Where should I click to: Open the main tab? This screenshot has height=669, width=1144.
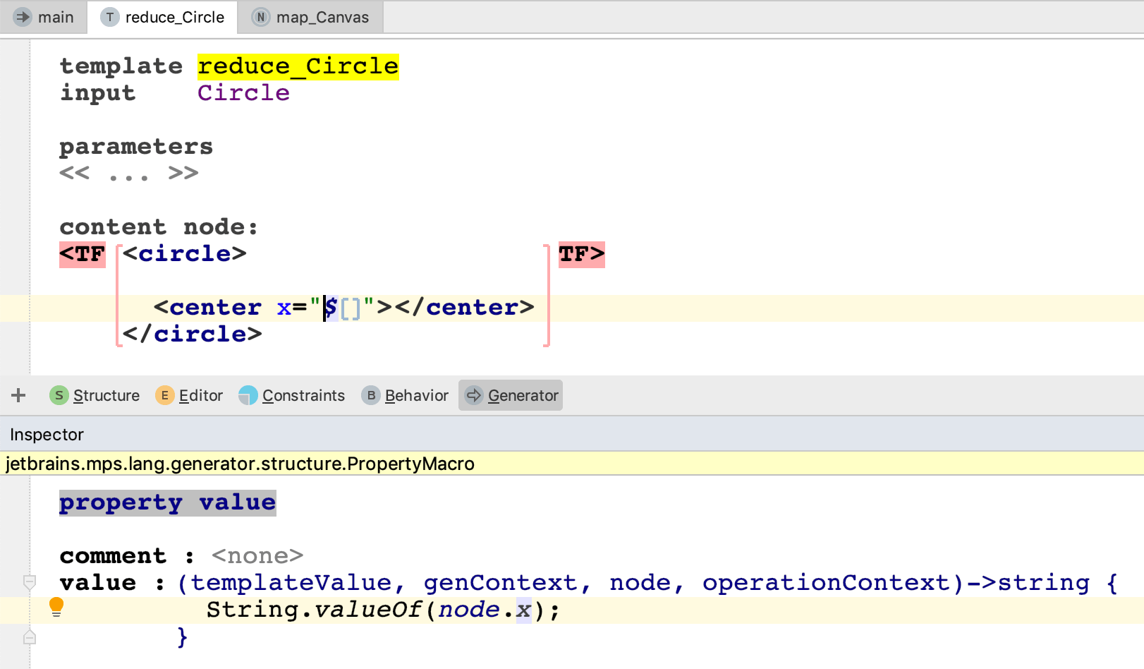click(x=55, y=17)
